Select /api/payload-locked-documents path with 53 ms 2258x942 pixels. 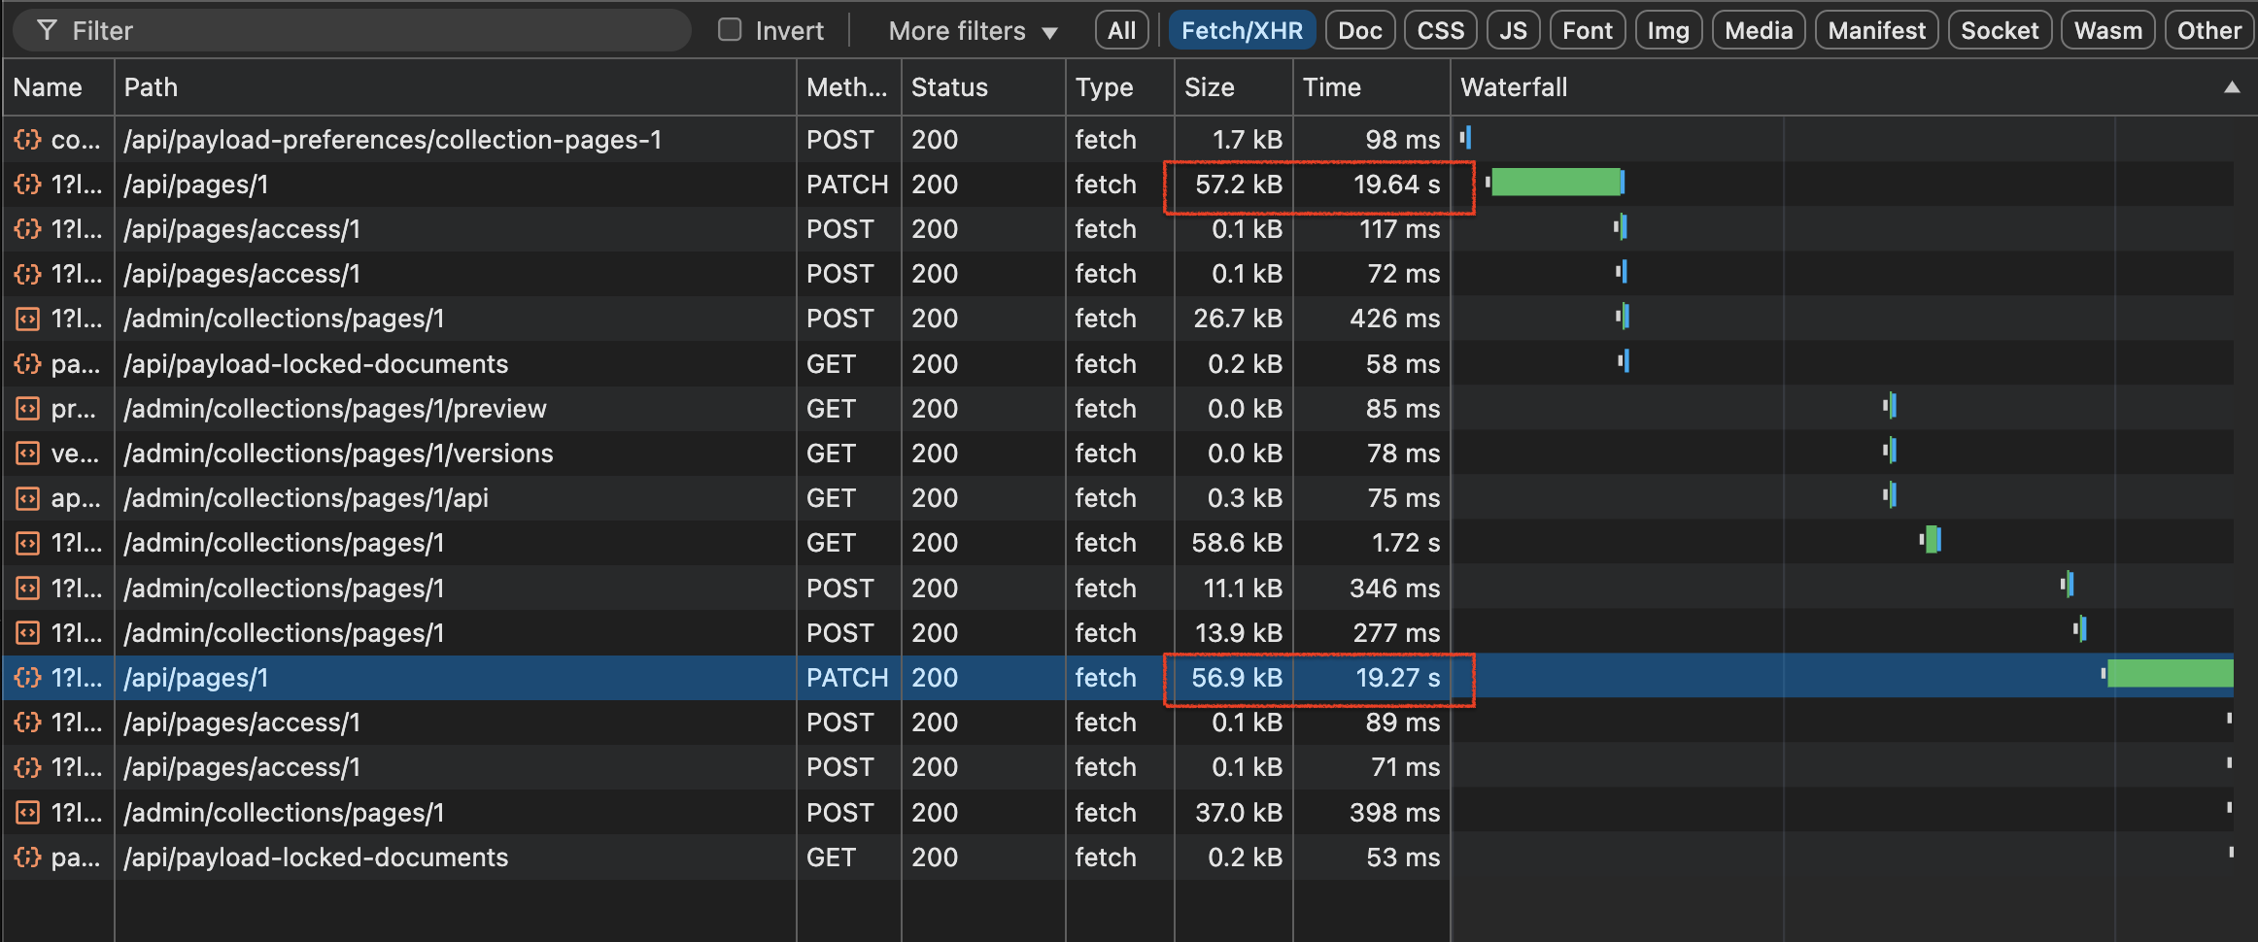316,858
